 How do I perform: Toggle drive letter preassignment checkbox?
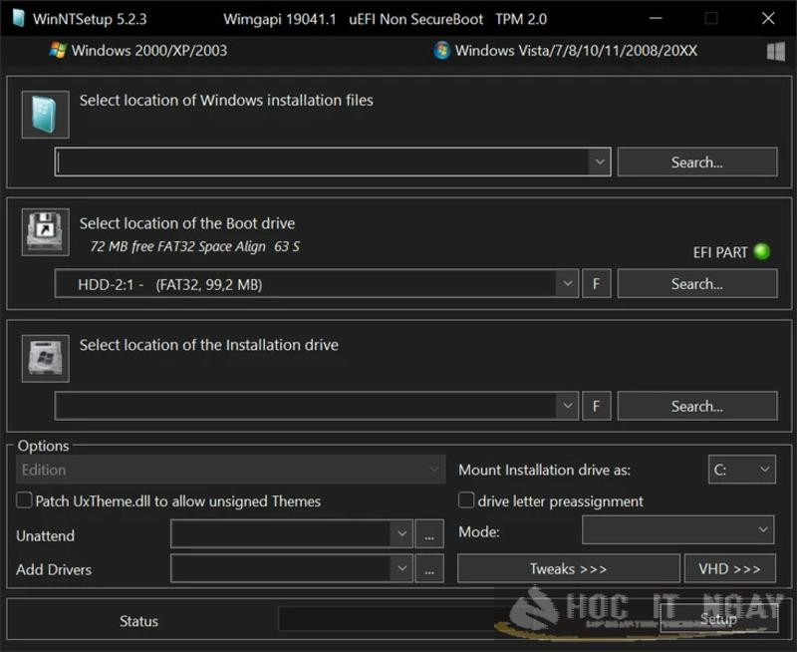(x=465, y=500)
